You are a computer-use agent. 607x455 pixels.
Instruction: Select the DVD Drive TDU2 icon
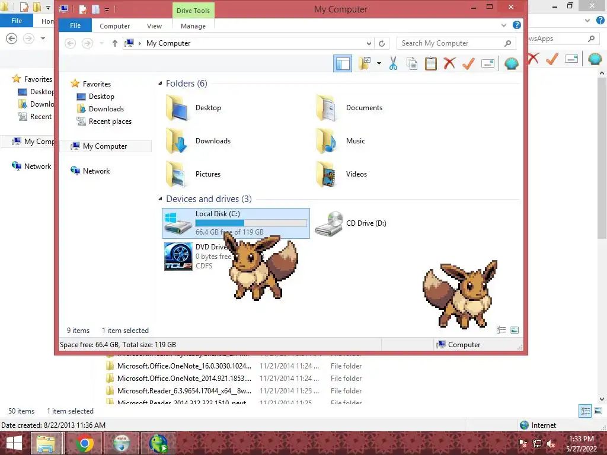coord(178,257)
